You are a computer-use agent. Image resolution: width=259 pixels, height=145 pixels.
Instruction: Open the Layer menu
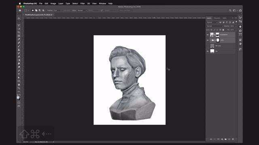pos(61,4)
